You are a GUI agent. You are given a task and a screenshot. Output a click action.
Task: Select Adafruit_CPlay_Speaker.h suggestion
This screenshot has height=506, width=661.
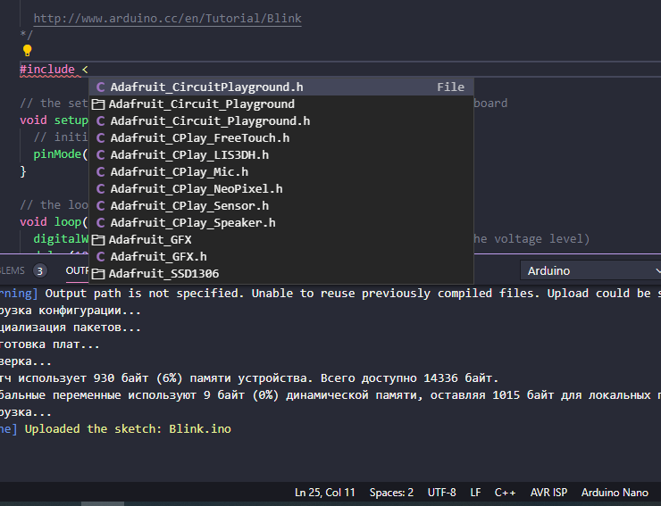pos(281,222)
